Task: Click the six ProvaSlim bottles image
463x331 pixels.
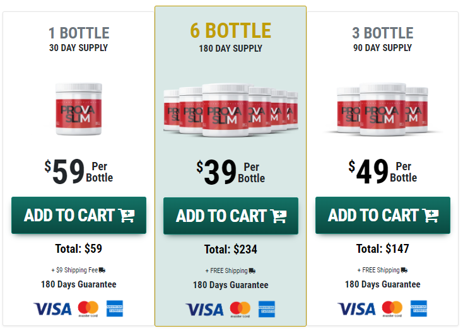Action: 231,110
